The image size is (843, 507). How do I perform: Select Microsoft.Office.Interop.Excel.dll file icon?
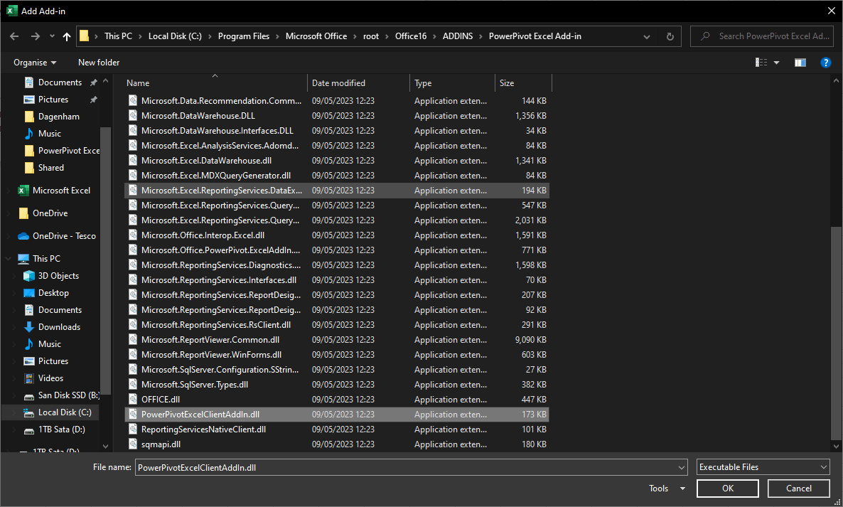coord(133,235)
